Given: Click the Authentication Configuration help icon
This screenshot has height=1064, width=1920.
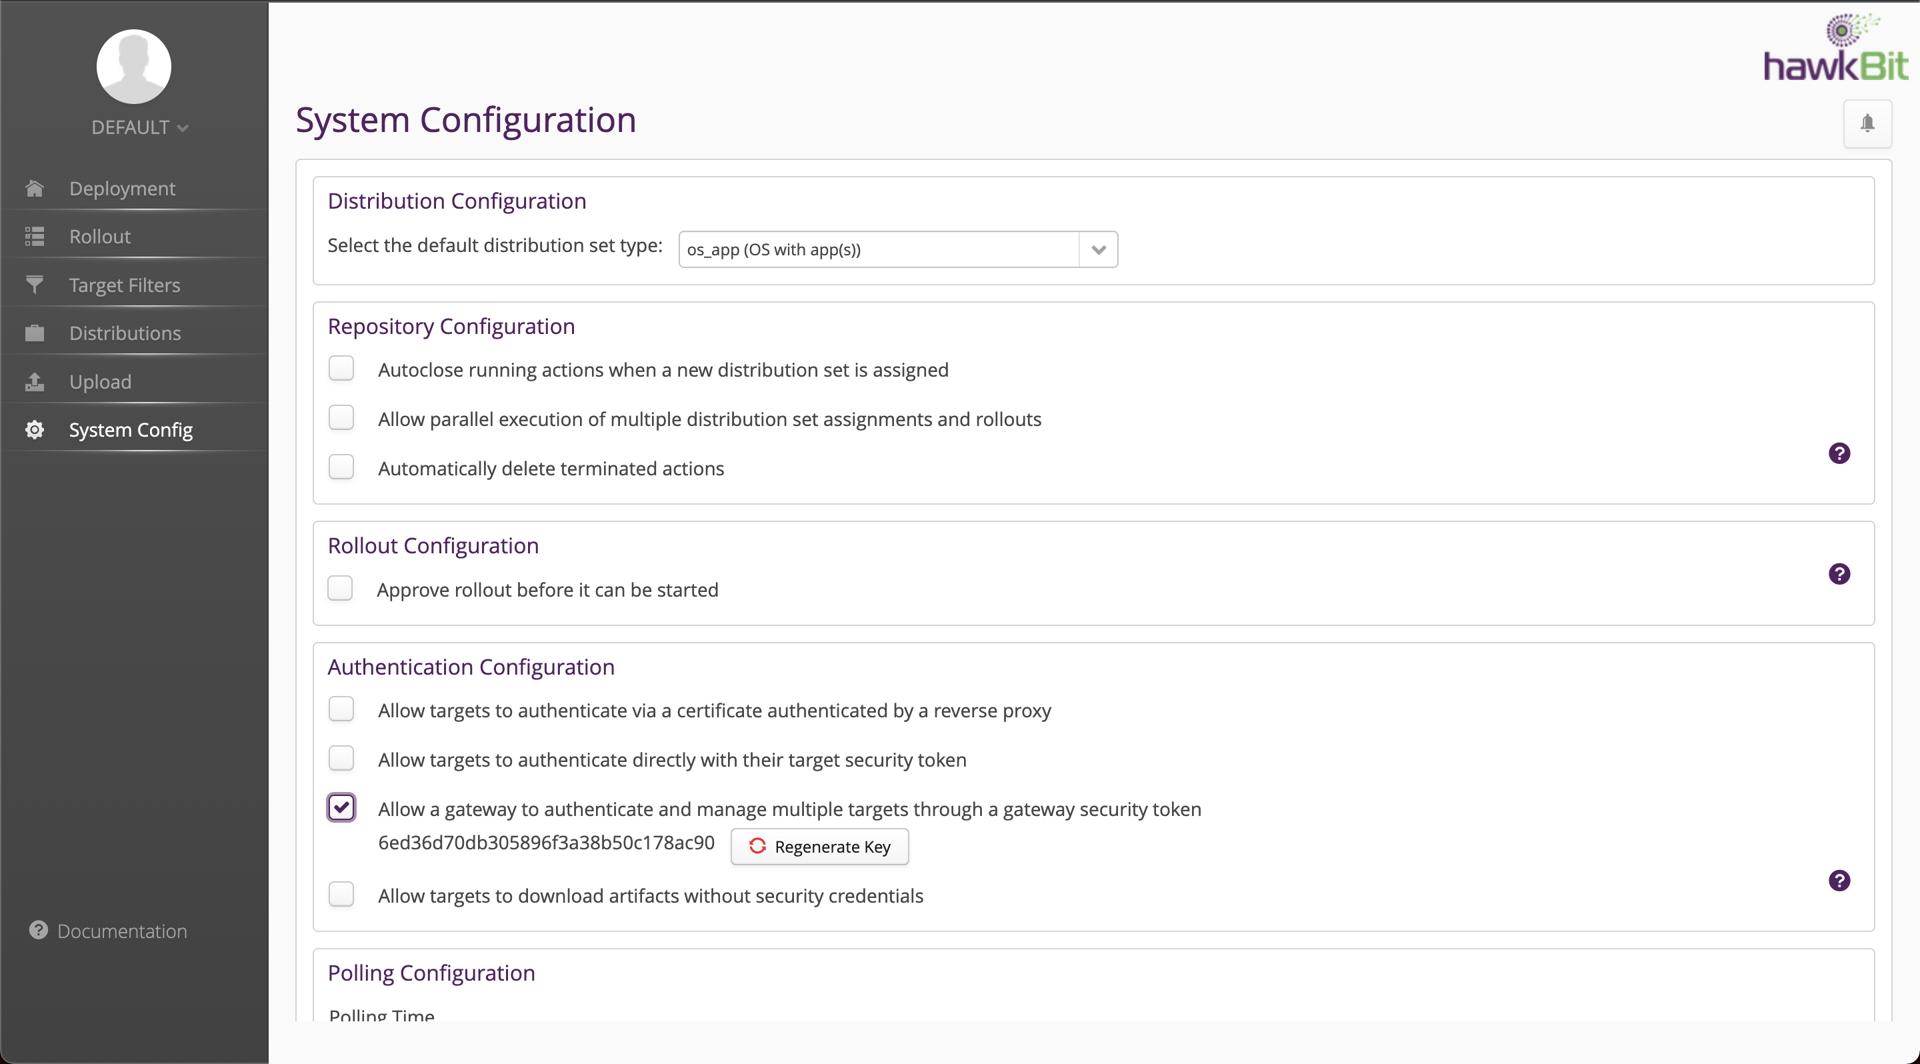Looking at the screenshot, I should pyautogui.click(x=1839, y=881).
